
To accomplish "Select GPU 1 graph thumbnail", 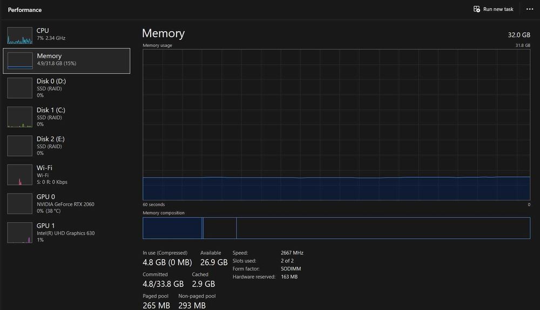I will pos(20,233).
